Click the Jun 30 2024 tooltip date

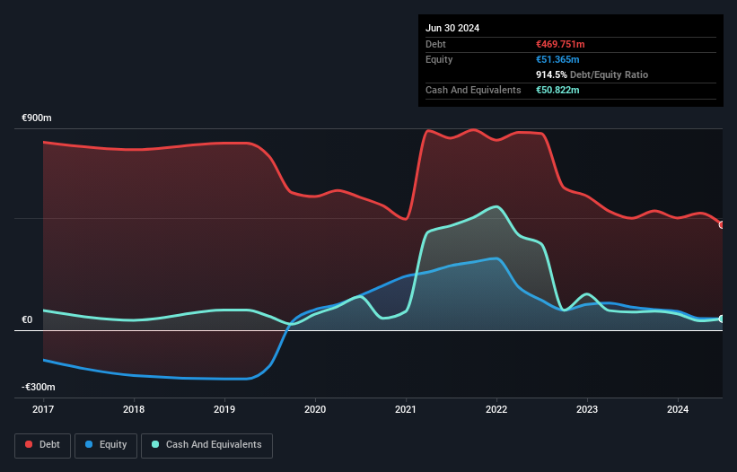[452, 28]
